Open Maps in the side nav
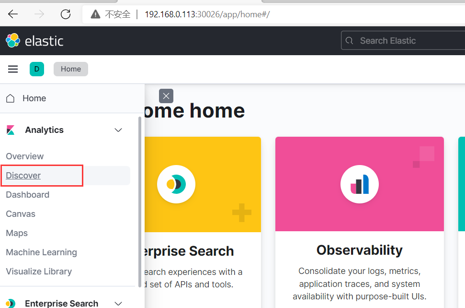The width and height of the screenshot is (465, 308). 17,233
